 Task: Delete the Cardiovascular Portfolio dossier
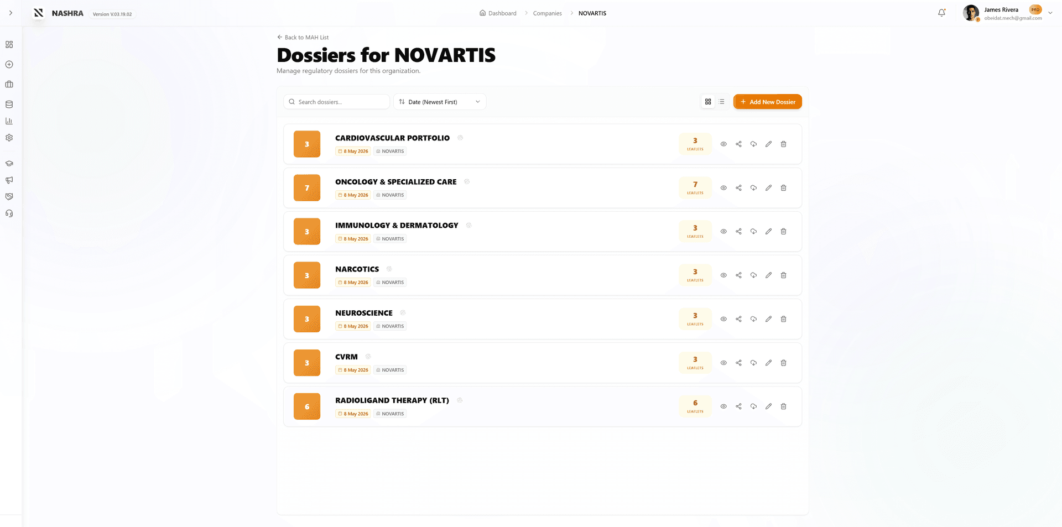coord(783,144)
